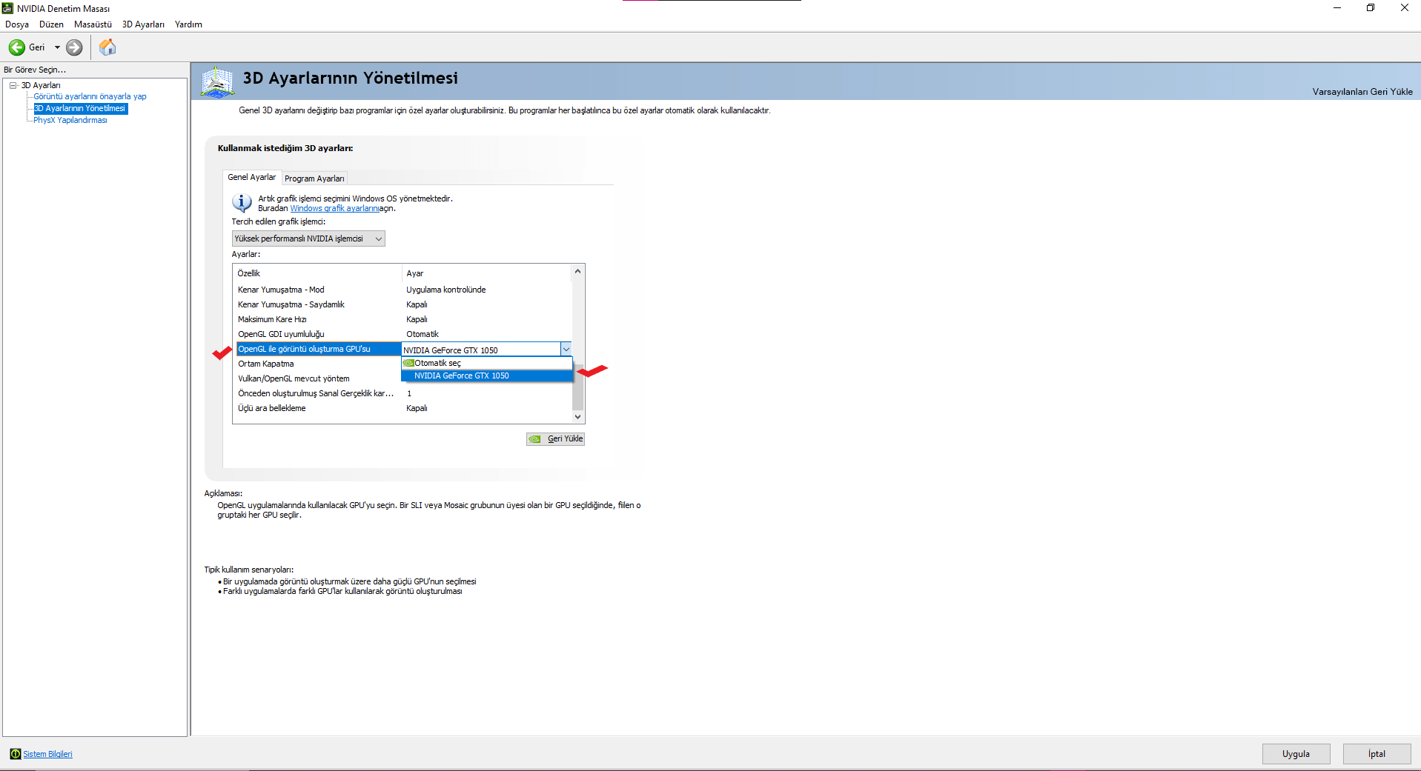The height and width of the screenshot is (771, 1421).
Task: Choose 'Otomatik seç' from the dropdown list
Action: (x=487, y=363)
